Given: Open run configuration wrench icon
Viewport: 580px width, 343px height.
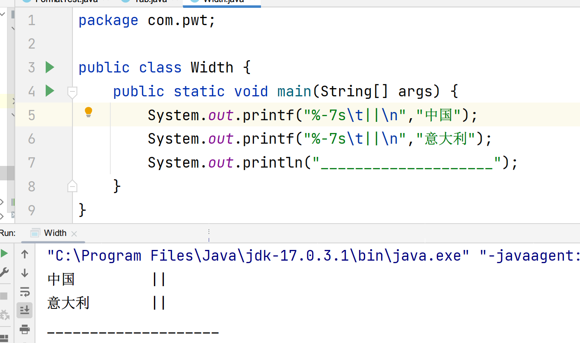Looking at the screenshot, I should tap(4, 272).
